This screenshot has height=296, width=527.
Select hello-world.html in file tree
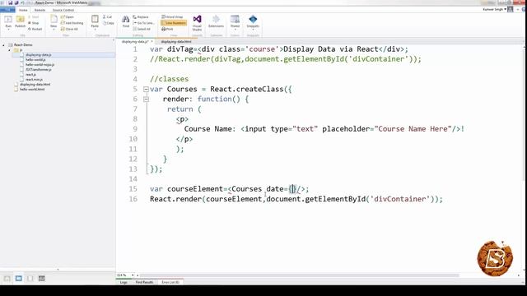point(32,90)
